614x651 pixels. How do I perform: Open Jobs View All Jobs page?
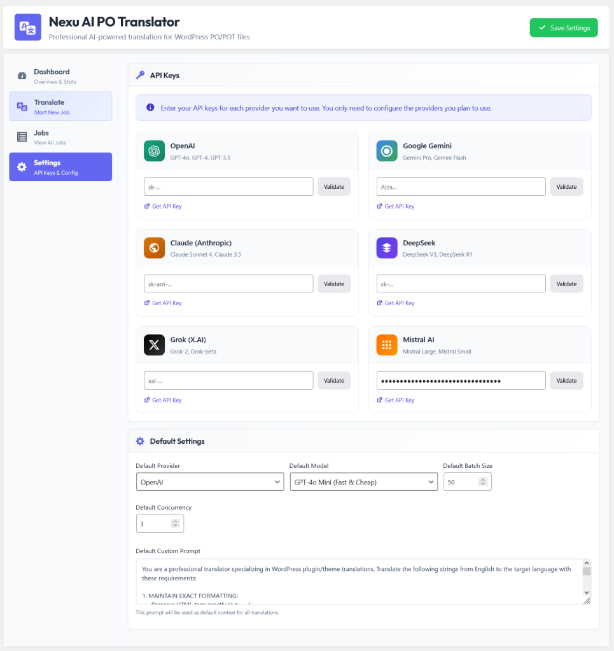tap(60, 137)
